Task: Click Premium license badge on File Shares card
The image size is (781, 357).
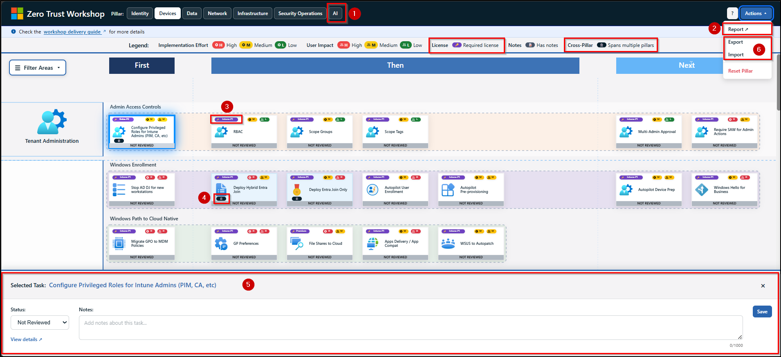Action: click(x=300, y=231)
